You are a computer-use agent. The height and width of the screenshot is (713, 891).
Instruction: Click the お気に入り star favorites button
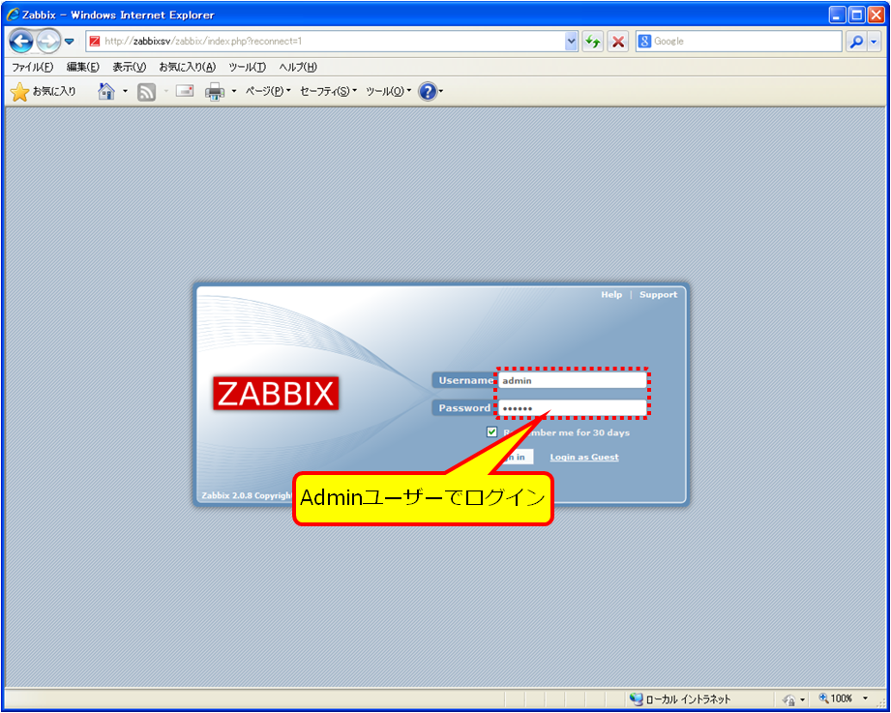coord(44,92)
